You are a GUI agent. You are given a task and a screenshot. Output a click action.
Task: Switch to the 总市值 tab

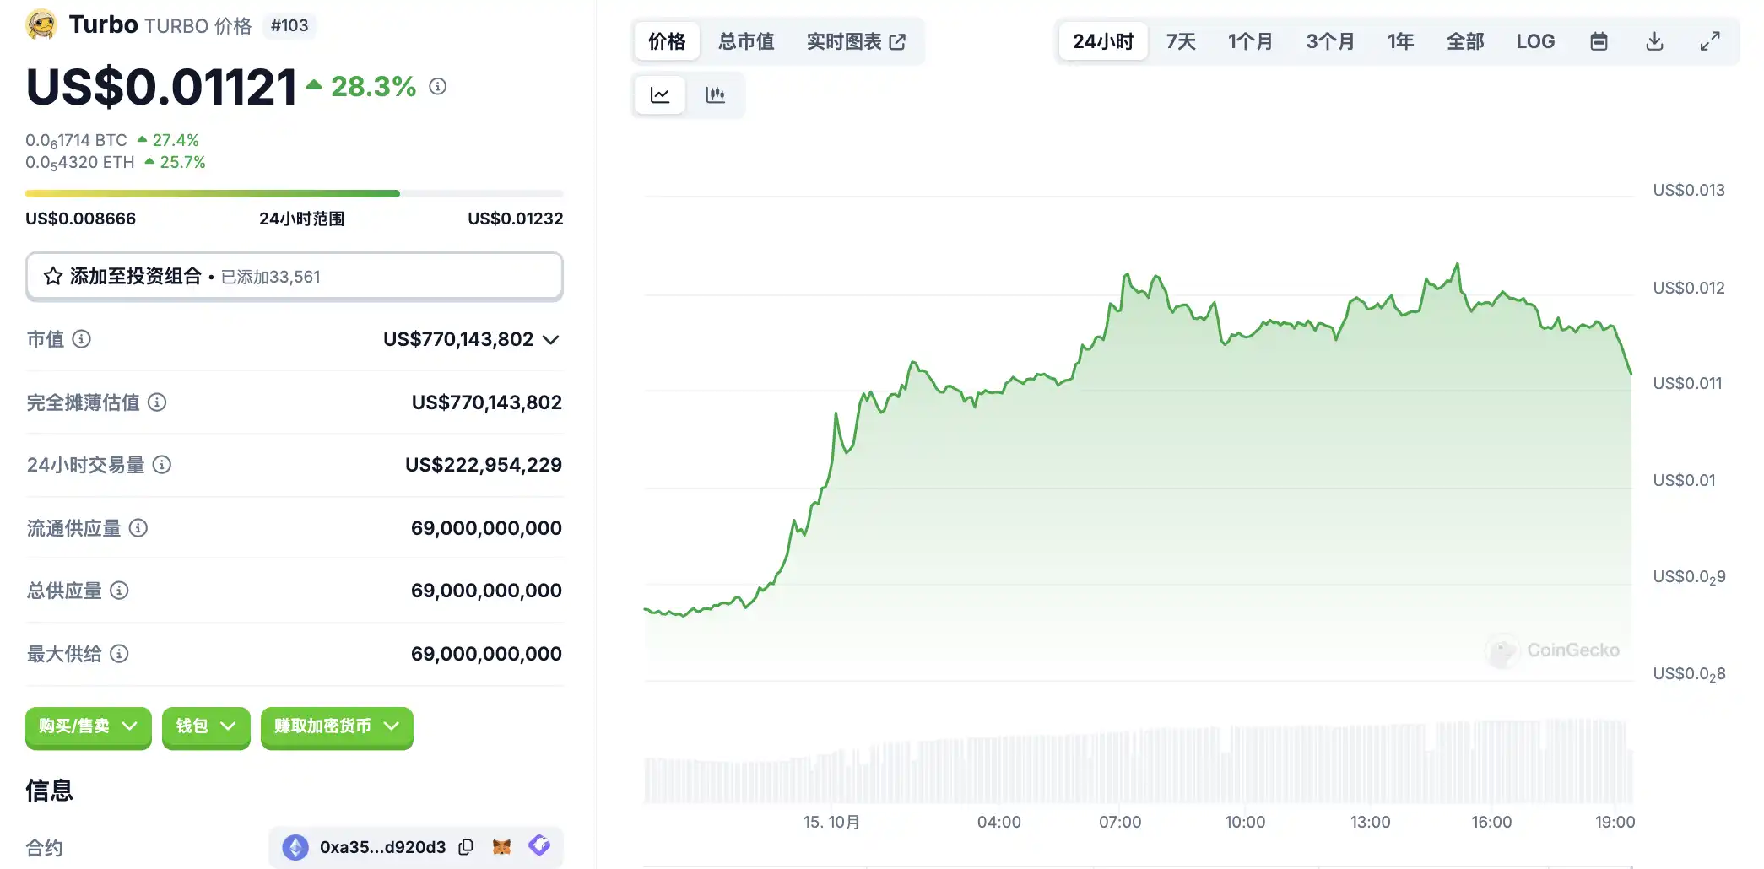746,41
